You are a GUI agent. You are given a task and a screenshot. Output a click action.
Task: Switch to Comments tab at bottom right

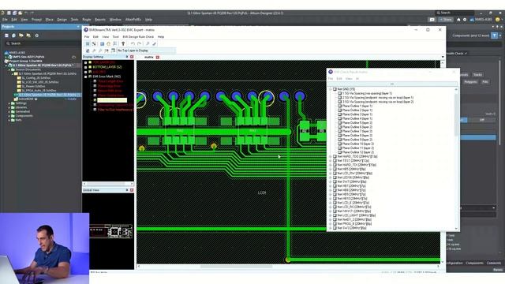pos(494,263)
